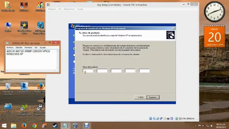Open the ASUS folder on desktop
The width and height of the screenshot is (229, 129).
[x=8, y=108]
